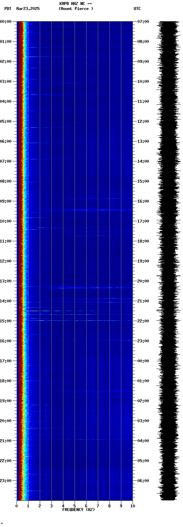Click the '3' frequency axis tick label
The height and width of the screenshot is (527, 183).
[51, 506]
